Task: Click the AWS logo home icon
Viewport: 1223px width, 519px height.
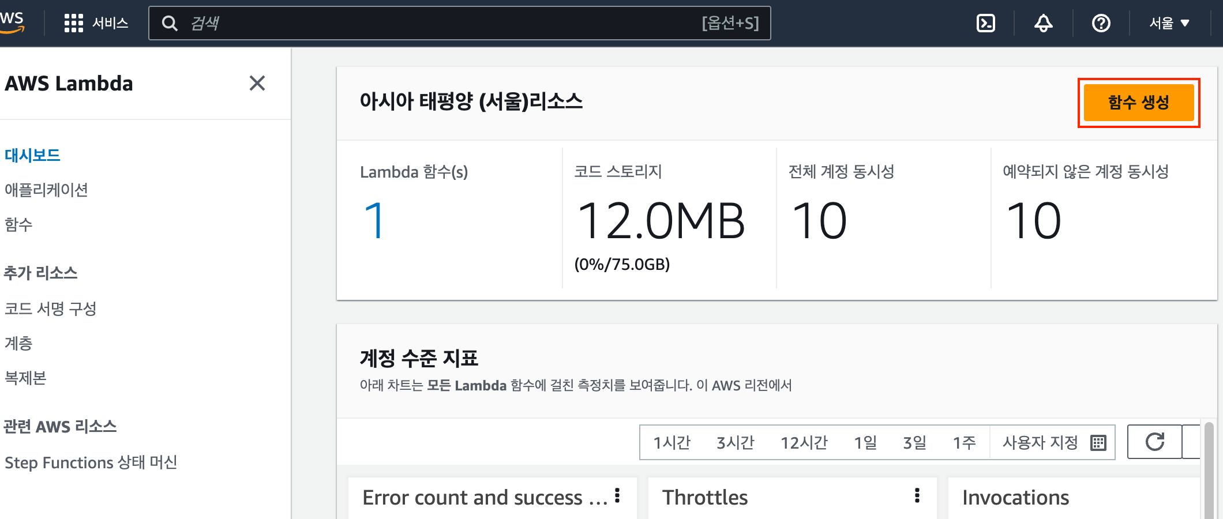Action: 12,22
